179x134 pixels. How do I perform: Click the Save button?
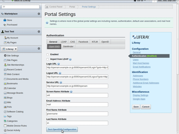click(x=136, y=107)
